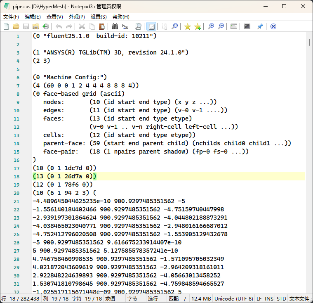Open Find with the binoculars icon
Screen dimensions: 313x303
115,26
